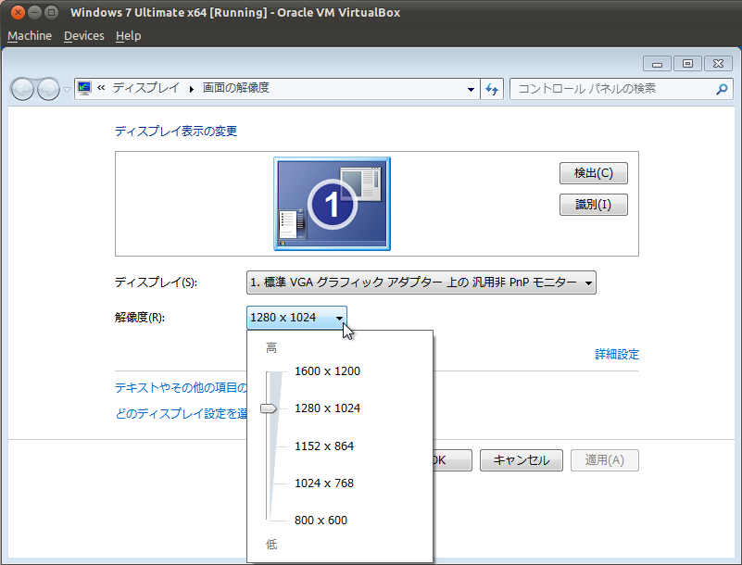Open the VirtualBox Help menu

128,36
